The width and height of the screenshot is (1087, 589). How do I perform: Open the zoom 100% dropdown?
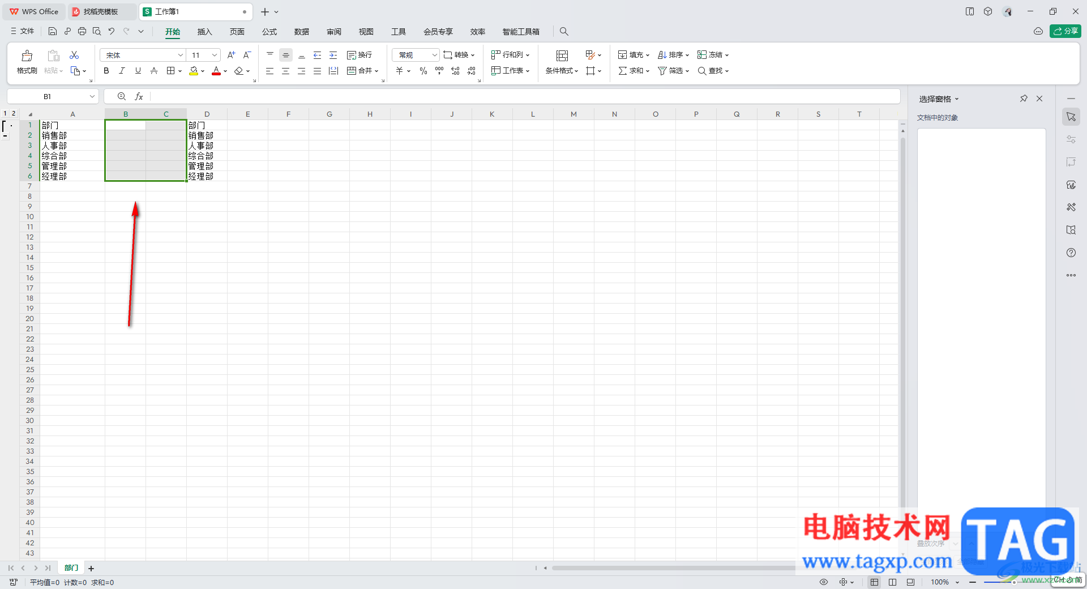coord(957,582)
